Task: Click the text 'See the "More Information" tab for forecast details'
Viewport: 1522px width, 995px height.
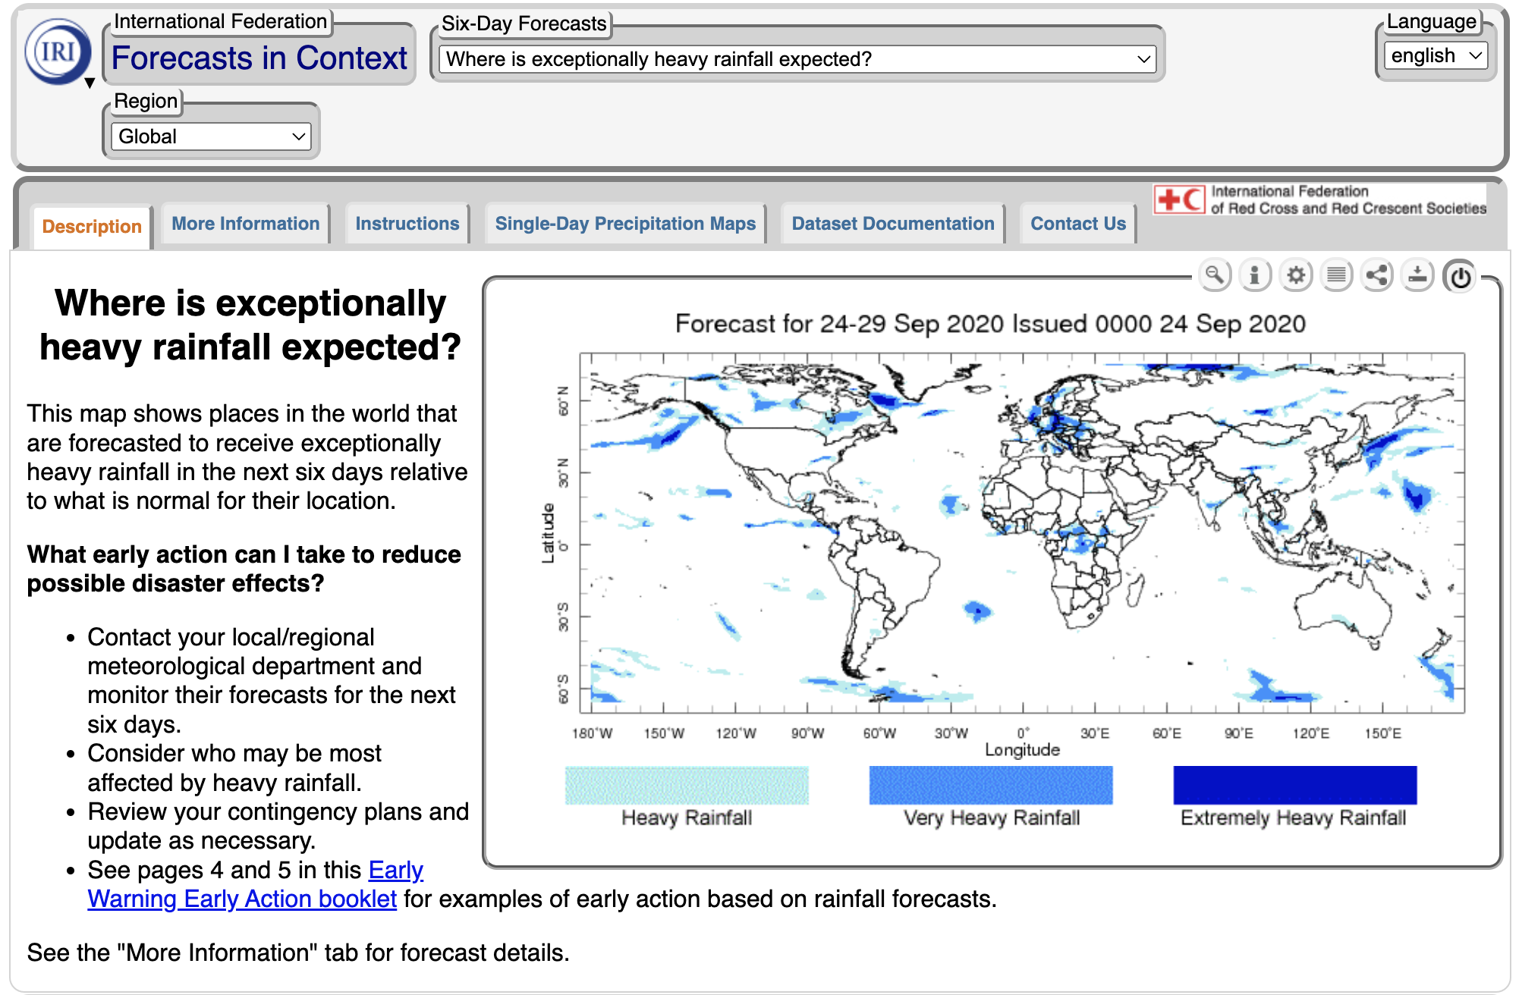Action: coord(298,953)
